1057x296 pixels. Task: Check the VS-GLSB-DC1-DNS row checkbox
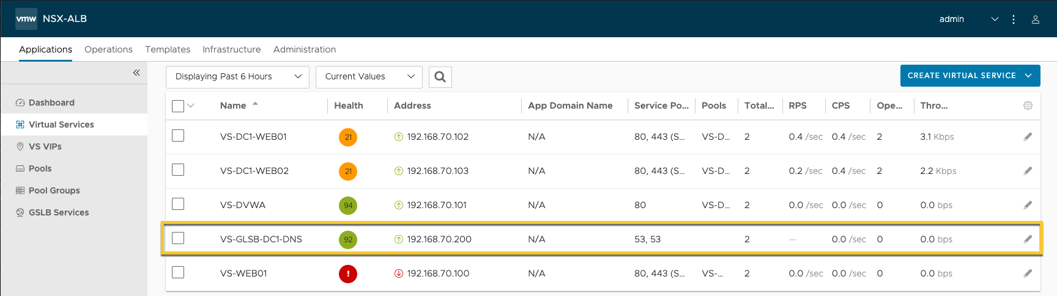[x=178, y=238]
